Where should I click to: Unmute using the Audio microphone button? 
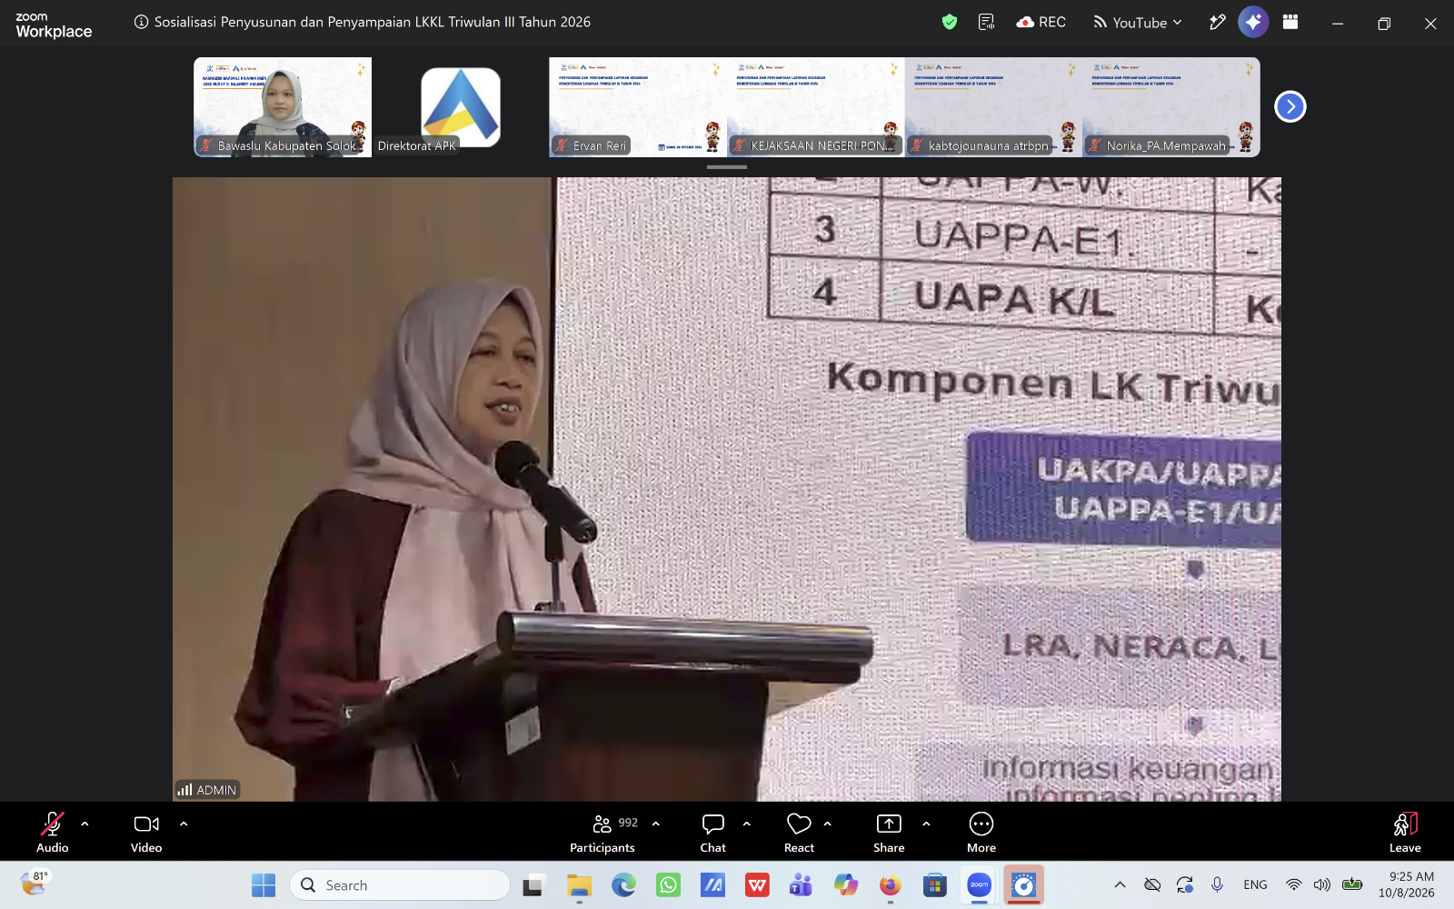pyautogui.click(x=53, y=832)
